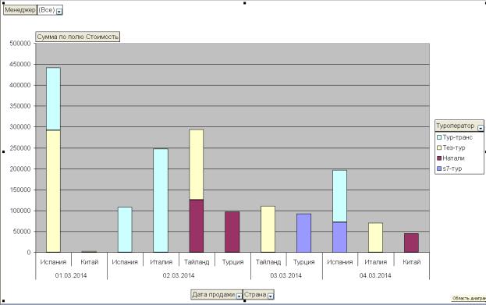Select the Натали legend color swatch
This screenshot has width=486, height=305.
pyautogui.click(x=439, y=158)
